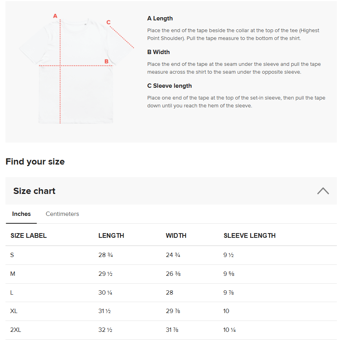Screen dimensions: 340x344
Task: Click the C Sleeve length heading
Action: [169, 86]
